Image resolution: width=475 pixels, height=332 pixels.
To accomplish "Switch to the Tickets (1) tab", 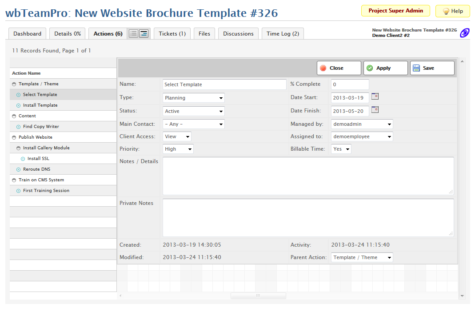I will [x=172, y=34].
